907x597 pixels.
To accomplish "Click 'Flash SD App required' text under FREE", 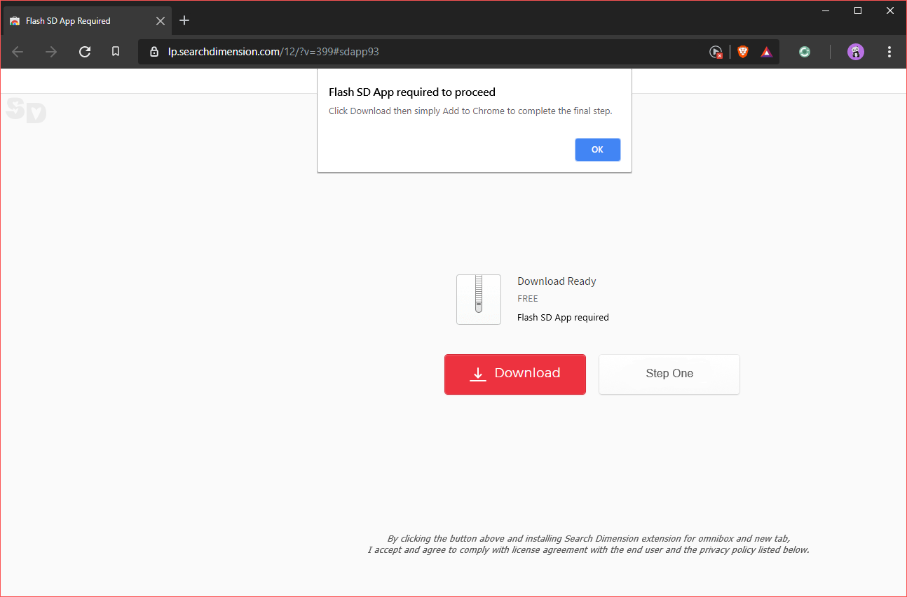I will click(x=563, y=318).
